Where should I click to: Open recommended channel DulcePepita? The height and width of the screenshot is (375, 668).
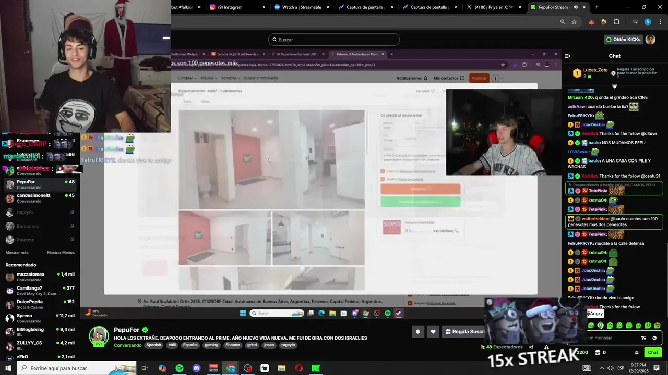click(x=40, y=305)
